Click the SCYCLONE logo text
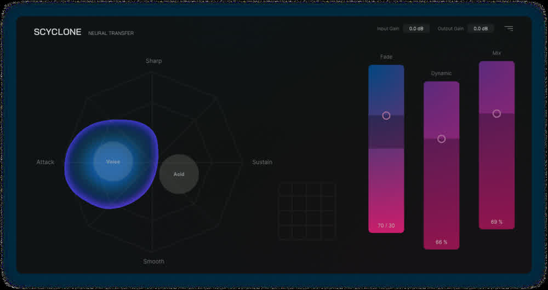 (58, 32)
